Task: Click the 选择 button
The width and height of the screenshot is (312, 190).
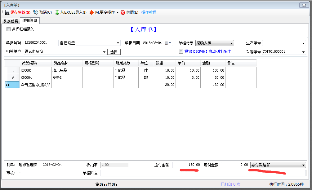Action: tap(114, 52)
